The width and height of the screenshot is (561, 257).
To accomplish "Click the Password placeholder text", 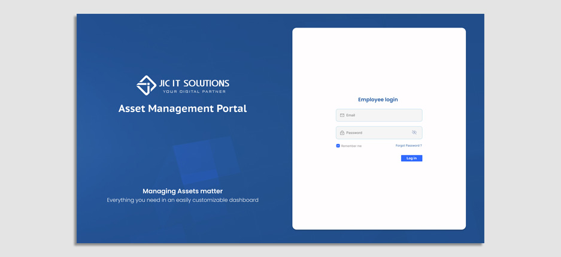I will pos(354,133).
